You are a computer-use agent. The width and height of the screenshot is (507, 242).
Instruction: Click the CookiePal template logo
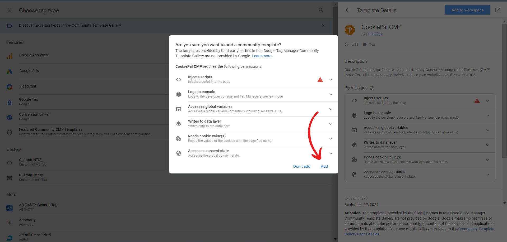[x=350, y=30]
